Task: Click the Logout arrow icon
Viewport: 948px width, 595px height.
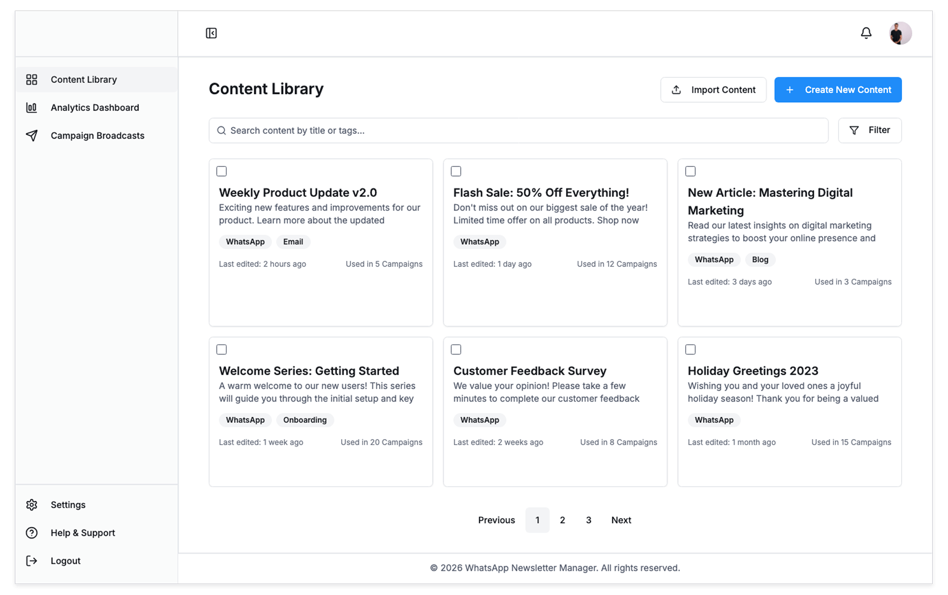Action: coord(32,561)
